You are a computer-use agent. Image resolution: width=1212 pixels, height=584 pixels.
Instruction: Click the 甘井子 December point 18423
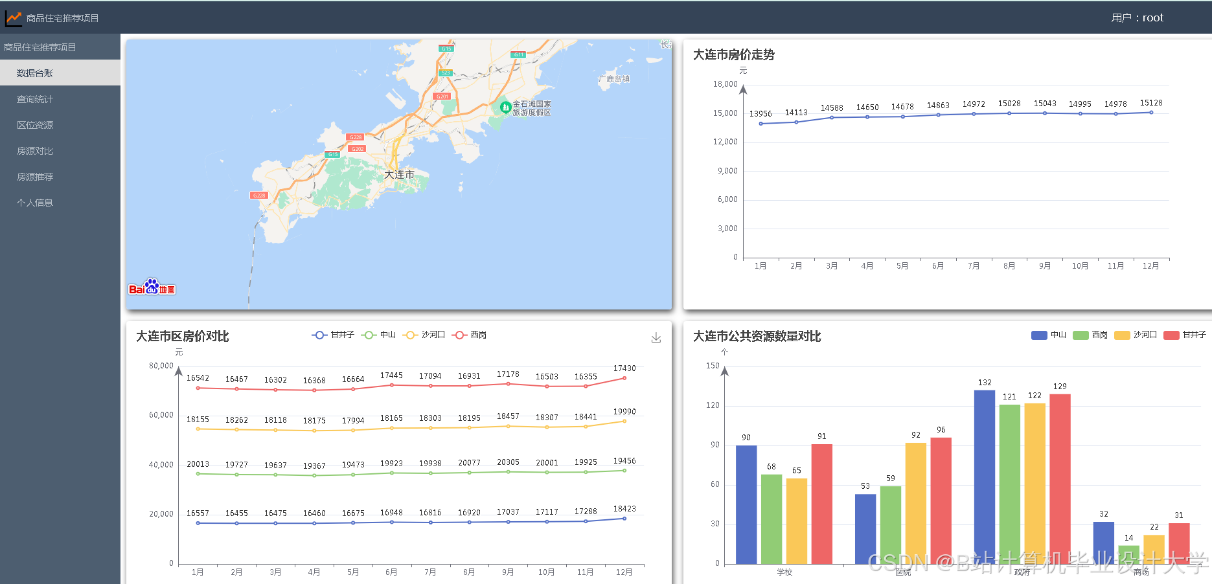[624, 519]
